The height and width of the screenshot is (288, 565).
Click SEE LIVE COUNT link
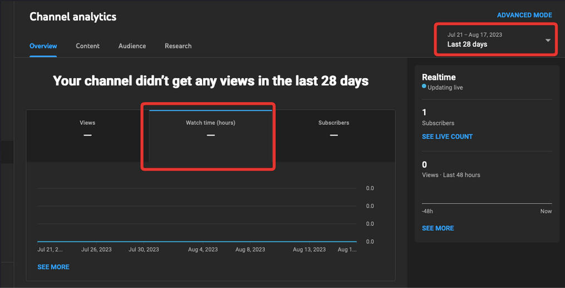[447, 137]
